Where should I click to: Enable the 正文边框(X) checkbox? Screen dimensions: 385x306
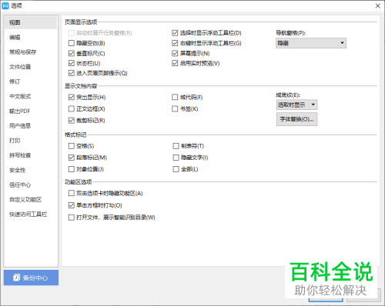tap(72, 109)
